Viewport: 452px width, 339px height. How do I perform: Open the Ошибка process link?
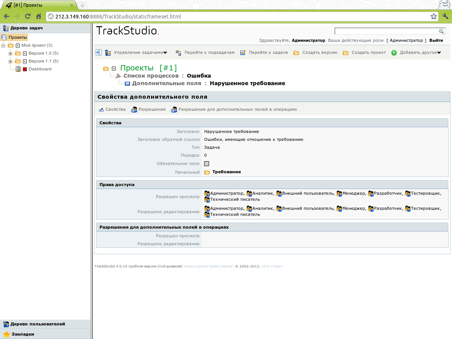199,76
